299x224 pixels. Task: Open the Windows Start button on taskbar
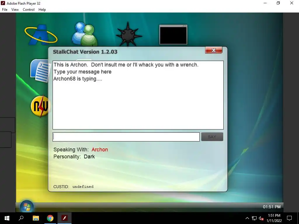pyautogui.click(x=7, y=218)
